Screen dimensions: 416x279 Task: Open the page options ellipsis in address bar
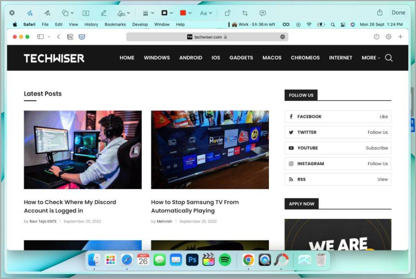tap(283, 37)
